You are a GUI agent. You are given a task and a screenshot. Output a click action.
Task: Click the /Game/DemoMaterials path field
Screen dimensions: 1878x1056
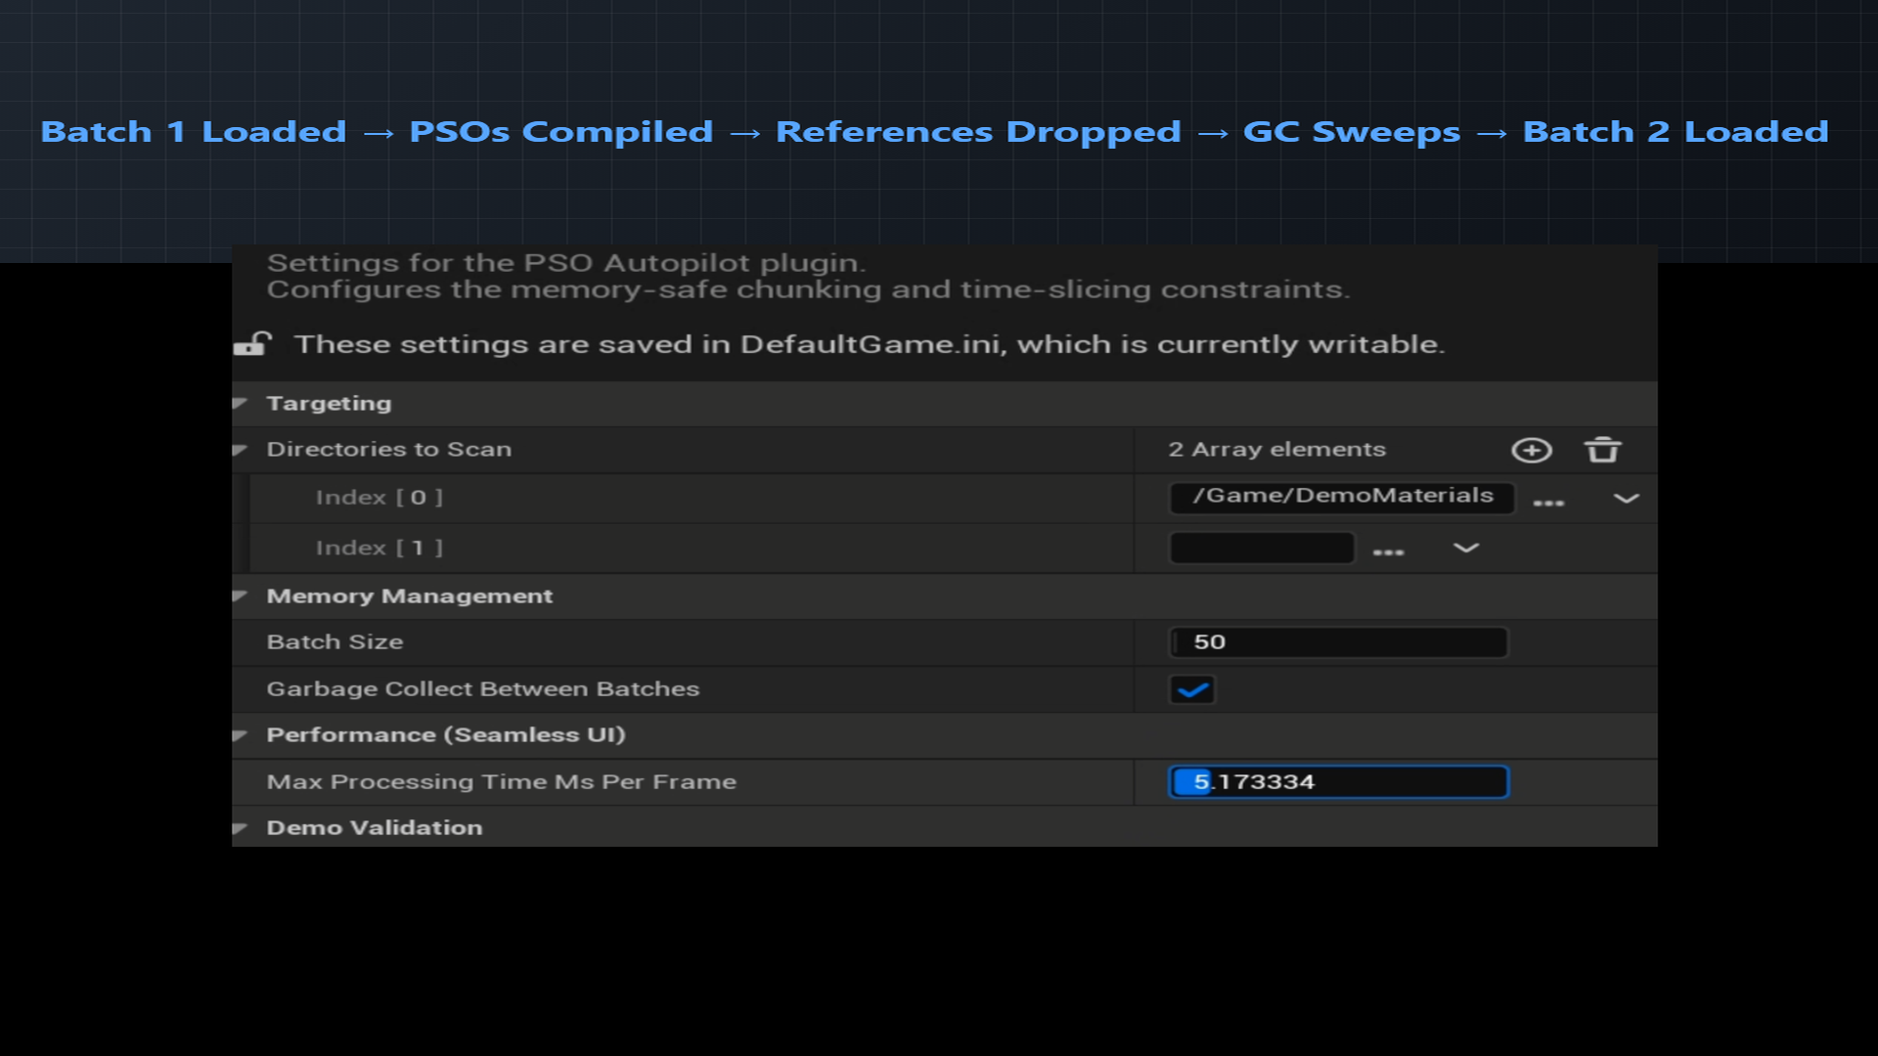[1342, 497]
